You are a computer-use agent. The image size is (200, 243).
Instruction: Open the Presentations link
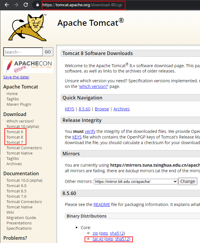19,223
